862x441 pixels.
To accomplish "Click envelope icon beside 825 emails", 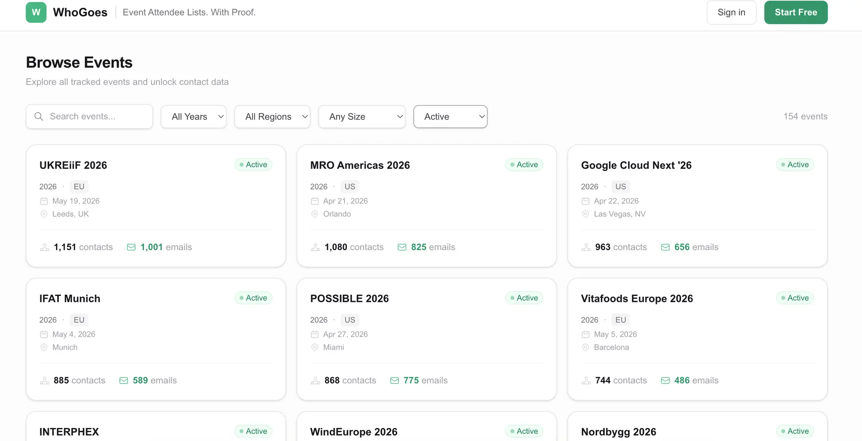I will click(x=402, y=247).
